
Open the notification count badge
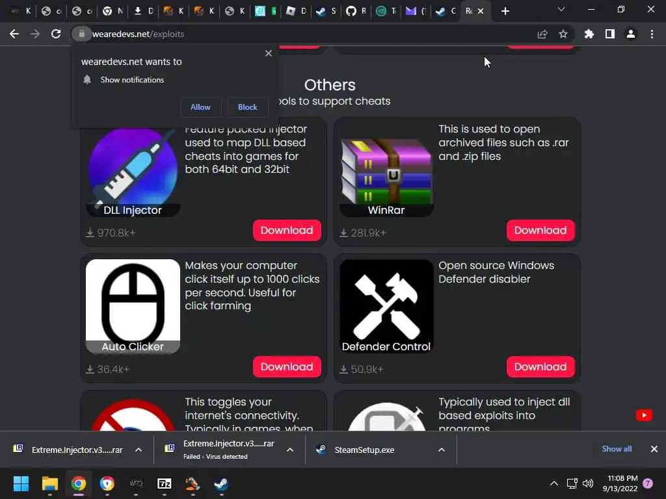[x=648, y=483]
